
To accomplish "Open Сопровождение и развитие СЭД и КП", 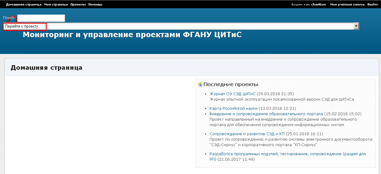I will click(247, 134).
